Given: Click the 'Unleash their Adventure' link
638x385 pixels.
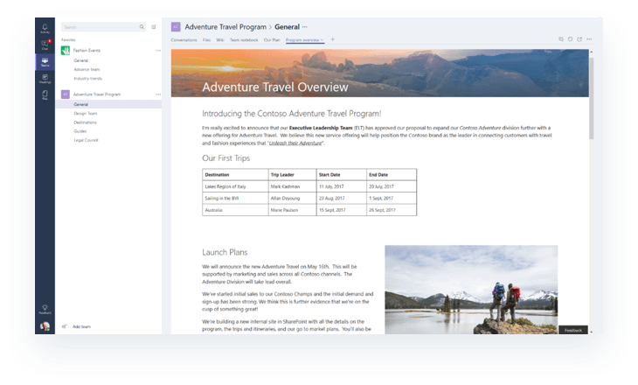Looking at the screenshot, I should click(x=295, y=143).
